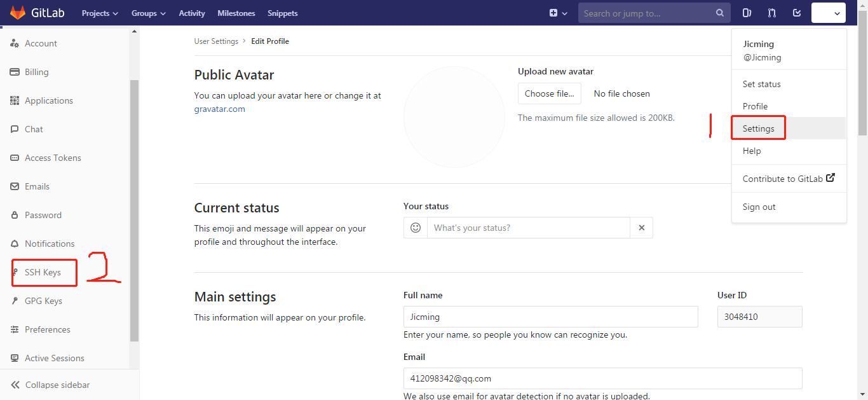Click the GitLab fox logo
Image resolution: width=868 pixels, height=400 pixels.
point(18,12)
